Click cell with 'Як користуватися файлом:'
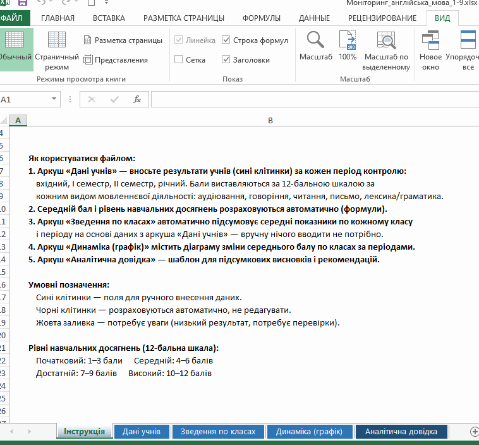 coord(82,158)
